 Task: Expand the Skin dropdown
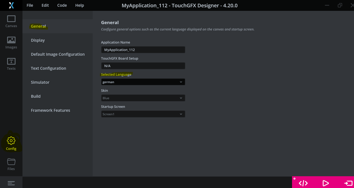click(143, 98)
